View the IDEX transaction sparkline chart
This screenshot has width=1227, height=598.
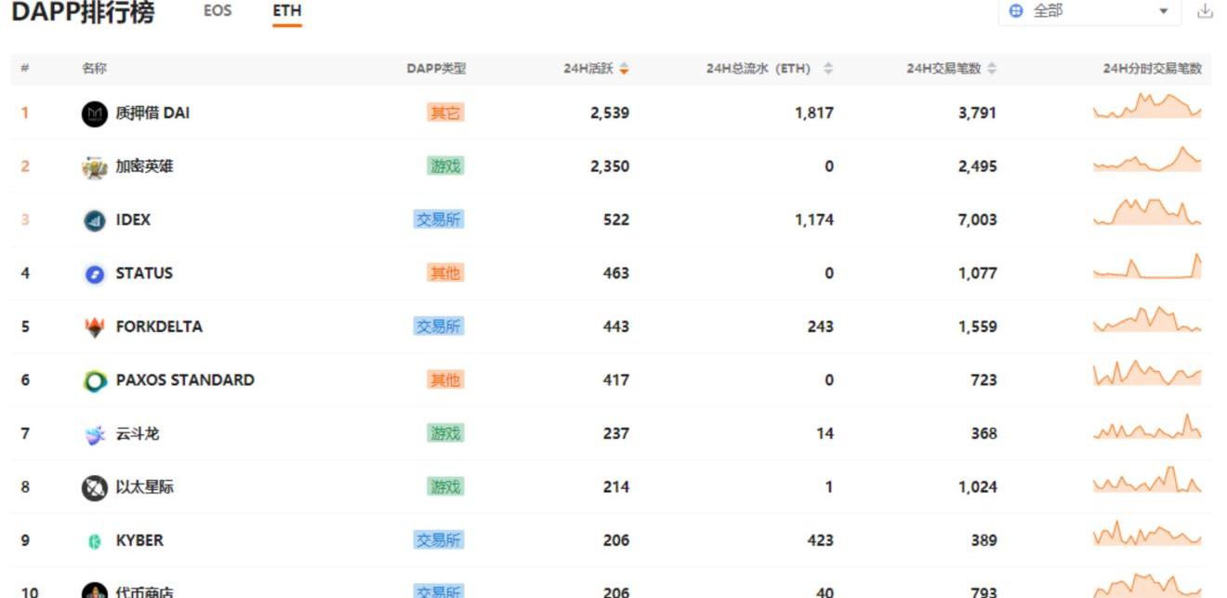(1147, 212)
